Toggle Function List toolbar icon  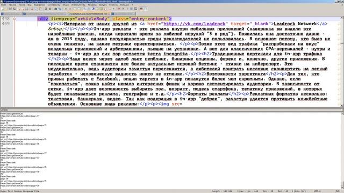[x=105, y=9]
